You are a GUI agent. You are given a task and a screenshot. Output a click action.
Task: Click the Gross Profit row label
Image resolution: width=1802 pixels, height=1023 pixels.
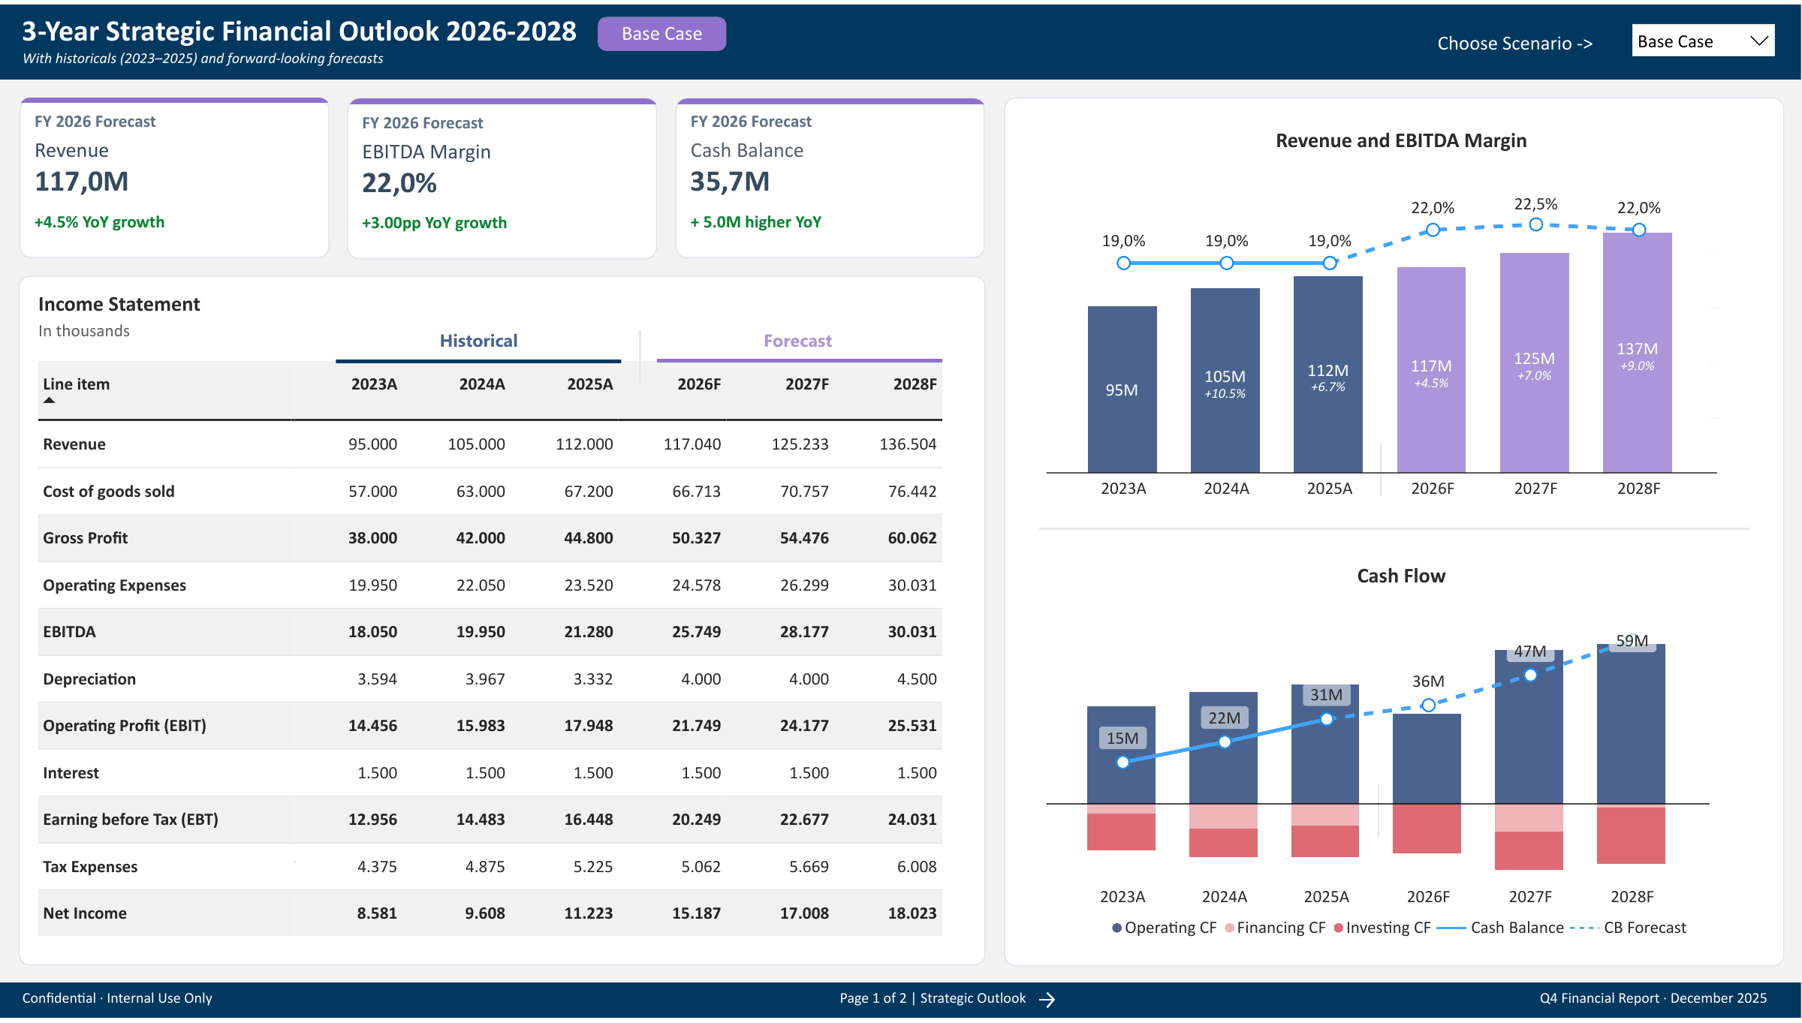[x=86, y=538]
